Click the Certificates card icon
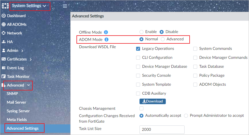249x135 pixels. [3, 59]
